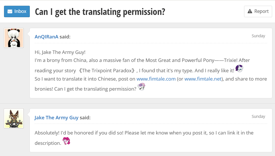
Task: Click "said:" next to AnQIRanA's name
Action: tap(65, 37)
